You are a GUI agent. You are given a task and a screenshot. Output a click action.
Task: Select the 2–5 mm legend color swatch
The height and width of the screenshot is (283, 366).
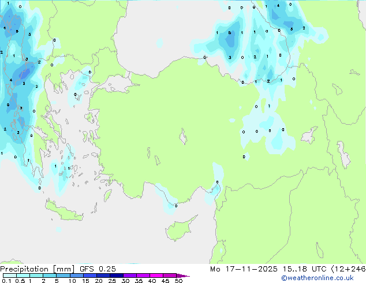tap(50, 275)
